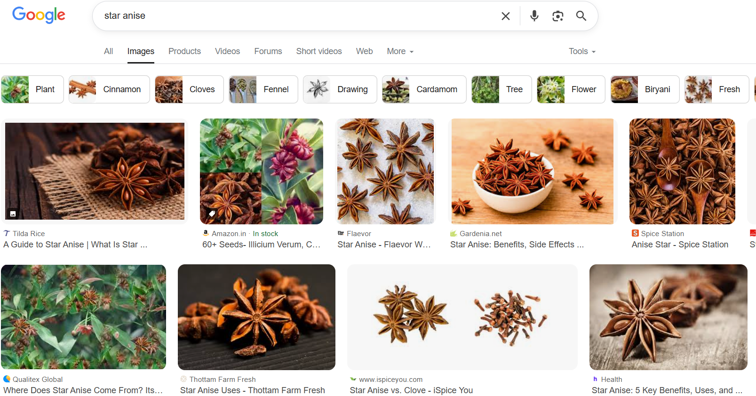
Task: Apply the Drawing filter chip
Action: point(340,89)
